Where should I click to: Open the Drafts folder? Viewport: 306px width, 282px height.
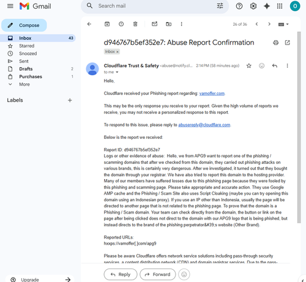click(38, 69)
